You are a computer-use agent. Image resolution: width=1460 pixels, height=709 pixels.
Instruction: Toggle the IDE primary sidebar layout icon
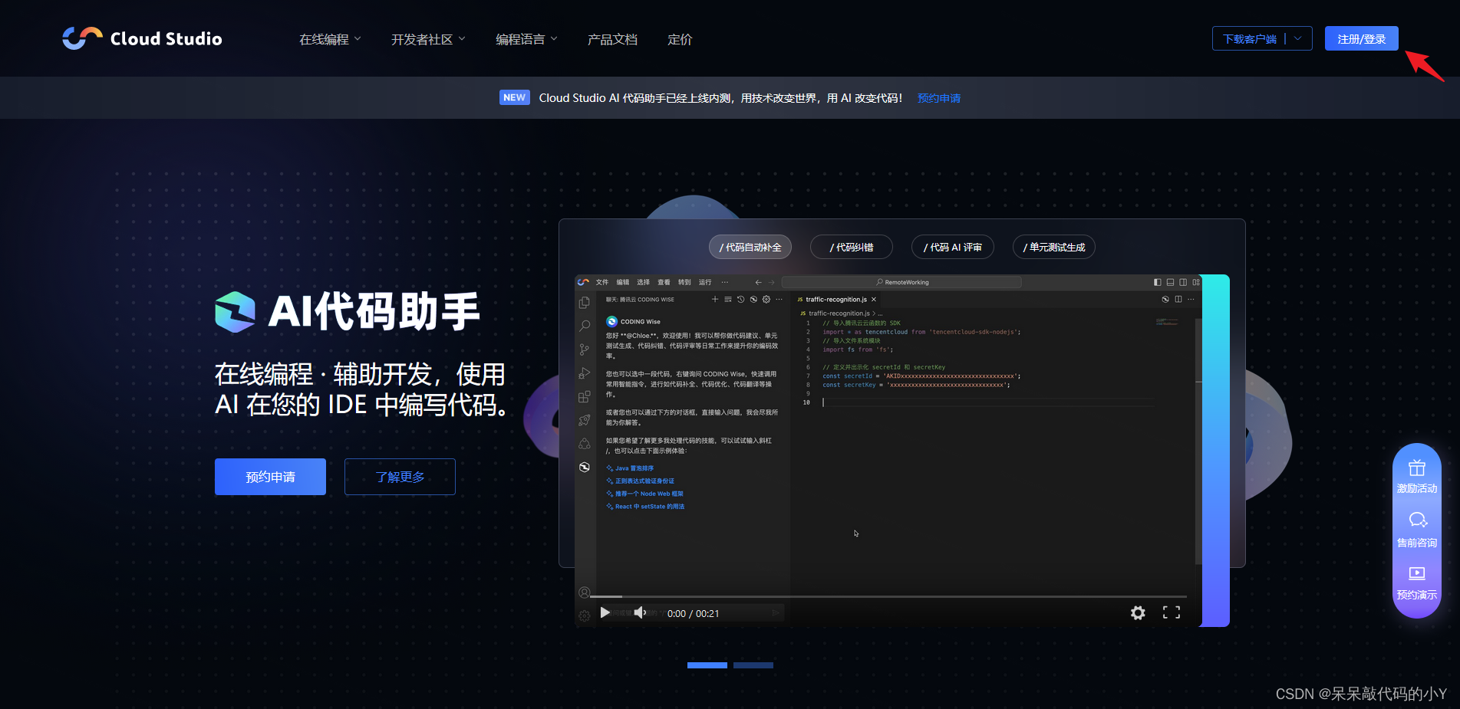coord(1157,282)
